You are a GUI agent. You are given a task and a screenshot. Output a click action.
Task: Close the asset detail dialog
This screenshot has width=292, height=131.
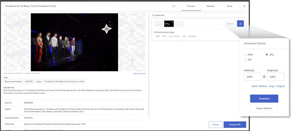244,6
